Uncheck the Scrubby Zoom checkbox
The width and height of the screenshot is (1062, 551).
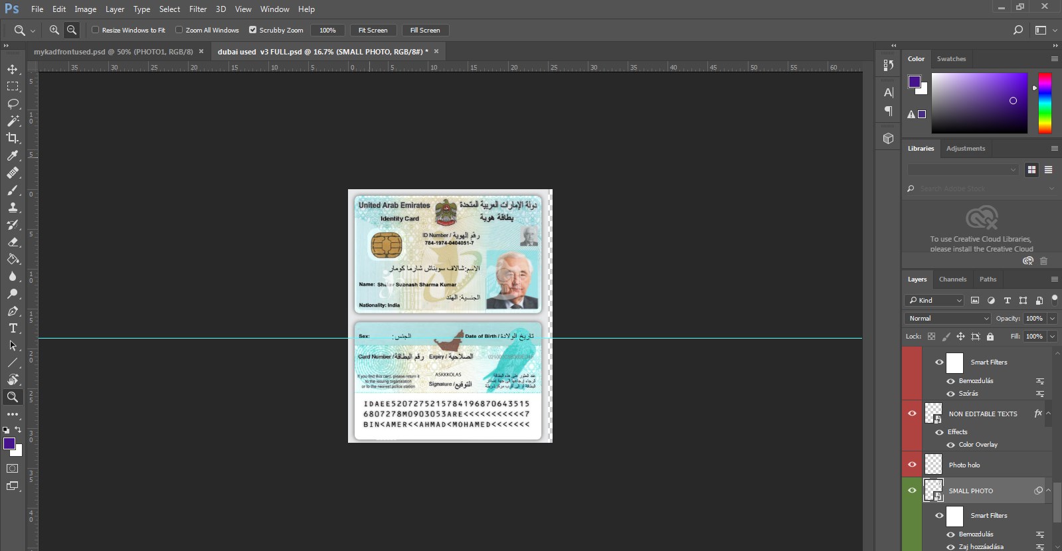252,30
